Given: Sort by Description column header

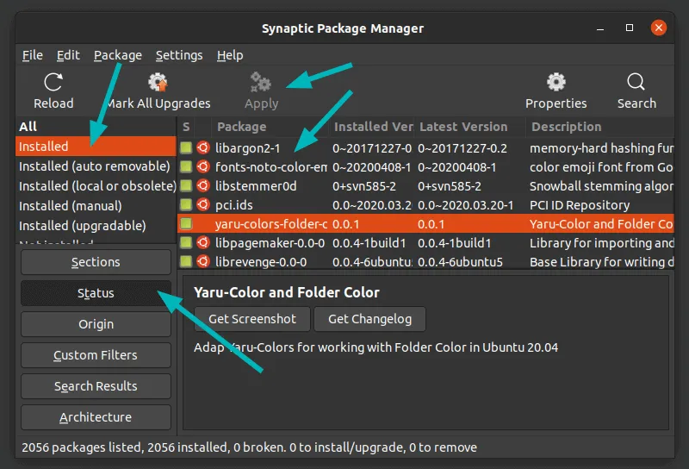Looking at the screenshot, I should [566, 127].
